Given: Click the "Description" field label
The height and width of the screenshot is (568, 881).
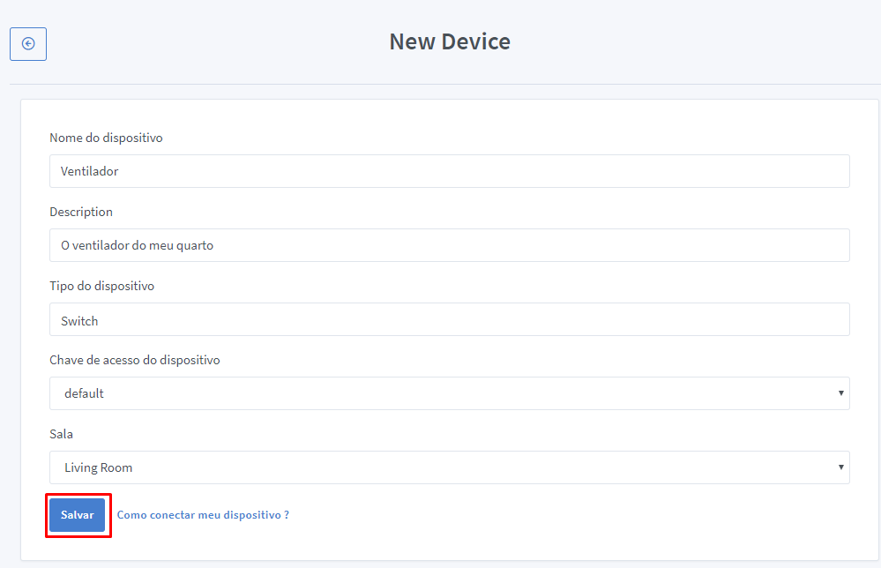Looking at the screenshot, I should click(x=81, y=212).
